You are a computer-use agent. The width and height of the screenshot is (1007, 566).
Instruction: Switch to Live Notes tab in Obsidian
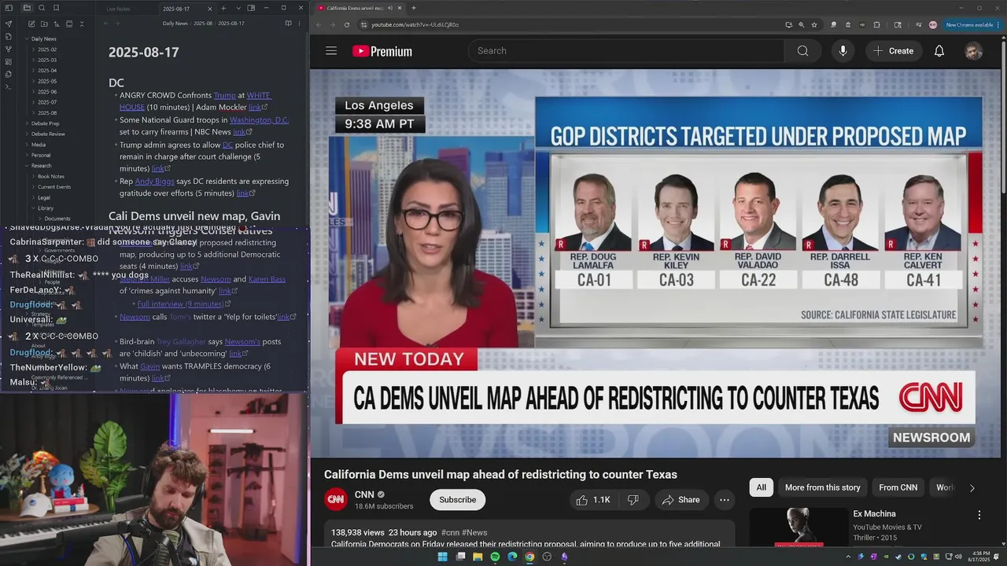tap(118, 9)
